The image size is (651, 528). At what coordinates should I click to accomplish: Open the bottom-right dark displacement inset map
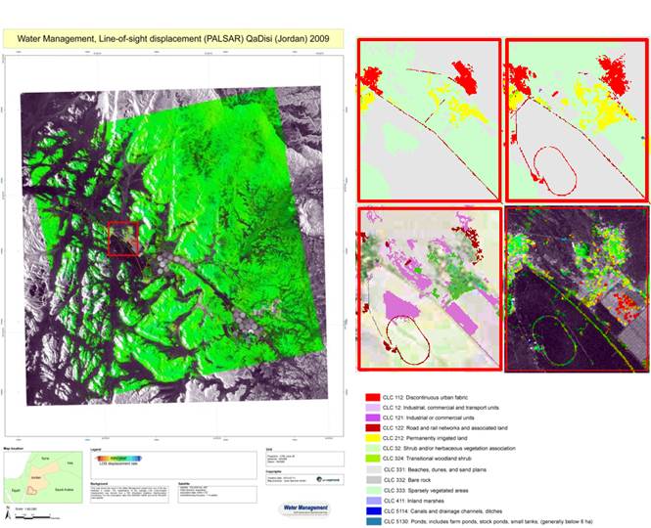pos(578,289)
